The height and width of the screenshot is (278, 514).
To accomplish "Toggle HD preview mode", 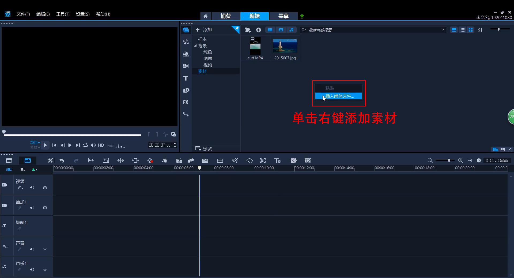I will click(101, 145).
